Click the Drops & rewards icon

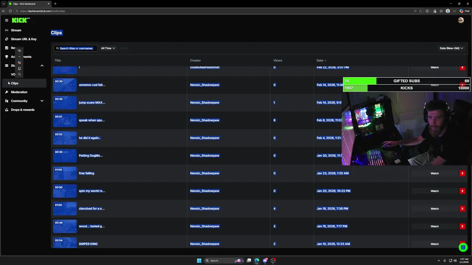[7, 110]
